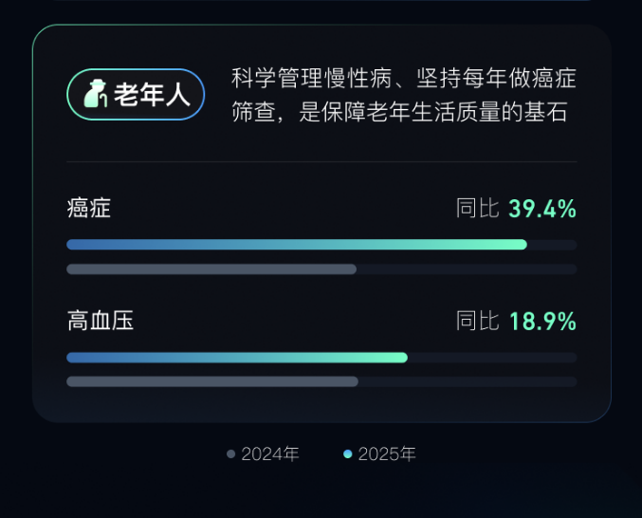
Task: Click the 同比 text beside 18.9%
Action: click(477, 322)
